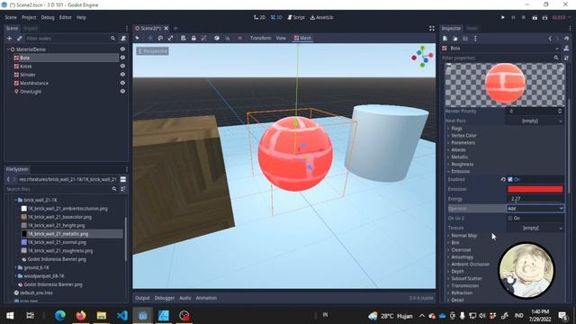Lock the selected object
Screen dimensions: 576x324
click(x=193, y=38)
